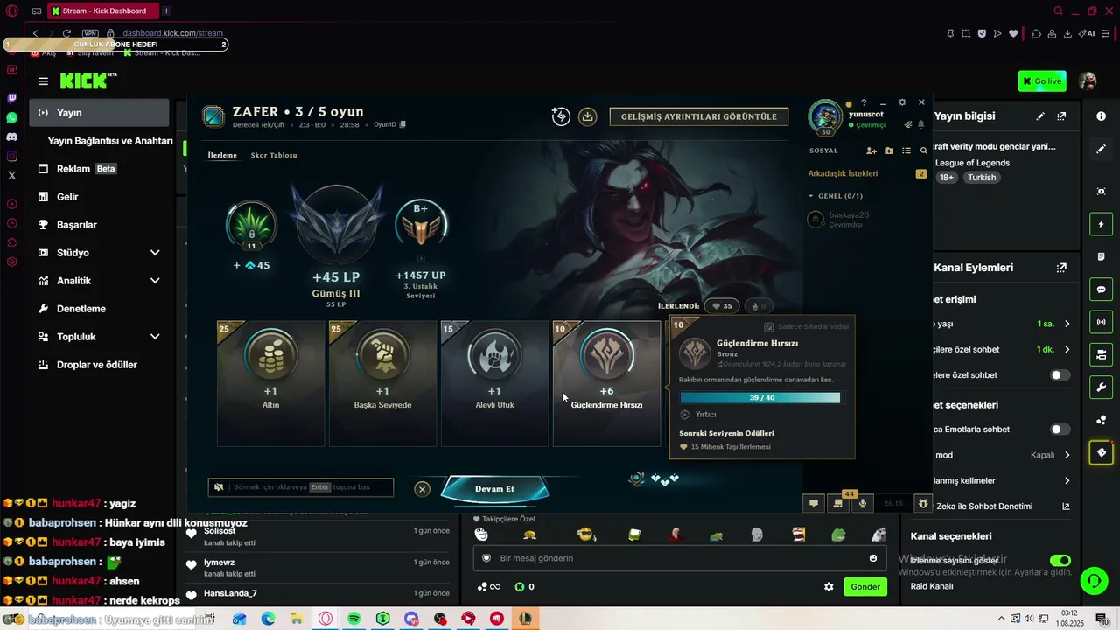
Task: Open League voice microphone button
Action: pos(863,503)
